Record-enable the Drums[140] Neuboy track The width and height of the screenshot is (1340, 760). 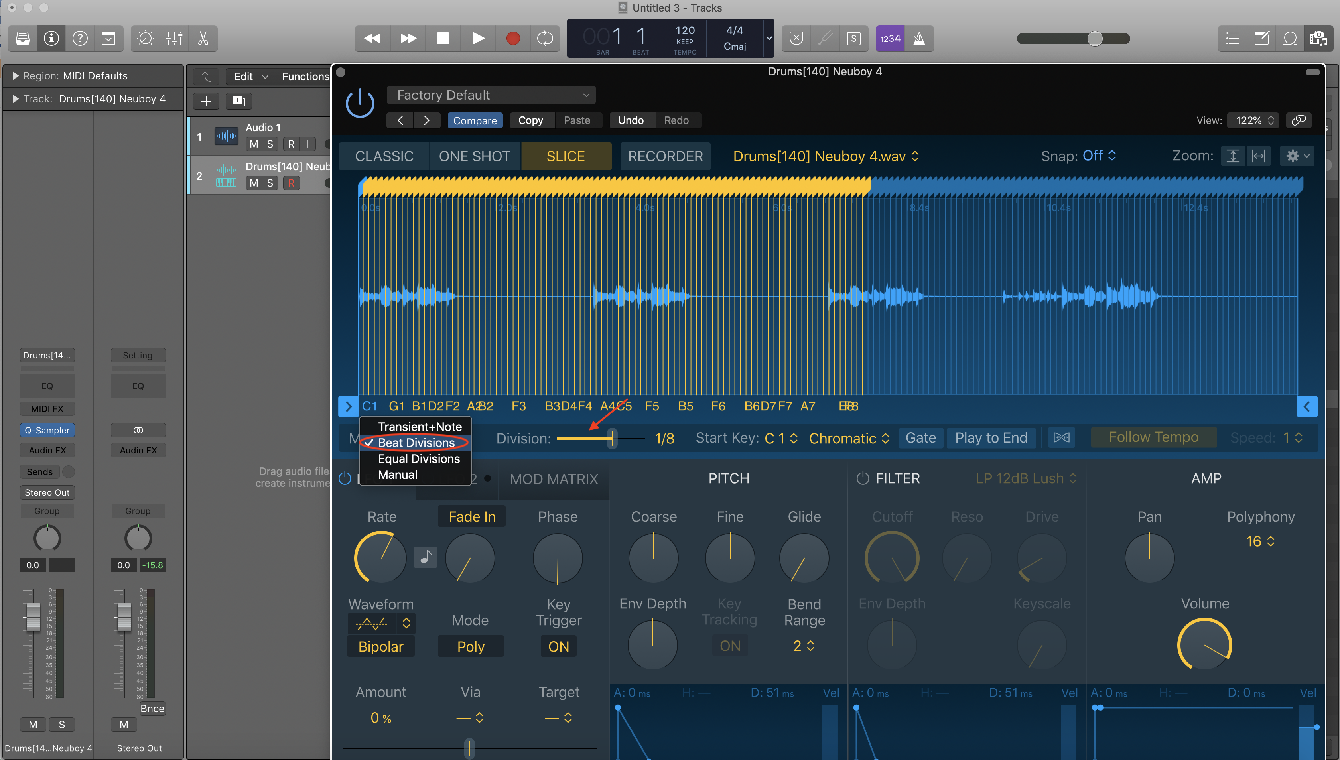pyautogui.click(x=291, y=183)
